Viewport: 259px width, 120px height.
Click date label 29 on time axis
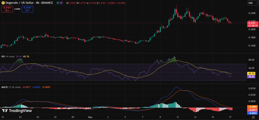[x=73, y=117]
